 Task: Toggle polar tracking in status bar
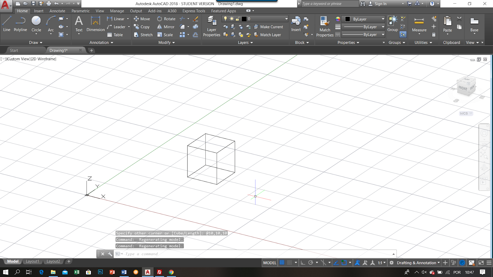[x=311, y=263]
